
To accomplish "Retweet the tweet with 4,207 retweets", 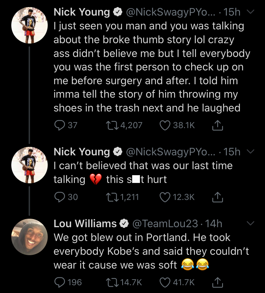I will [x=112, y=125].
